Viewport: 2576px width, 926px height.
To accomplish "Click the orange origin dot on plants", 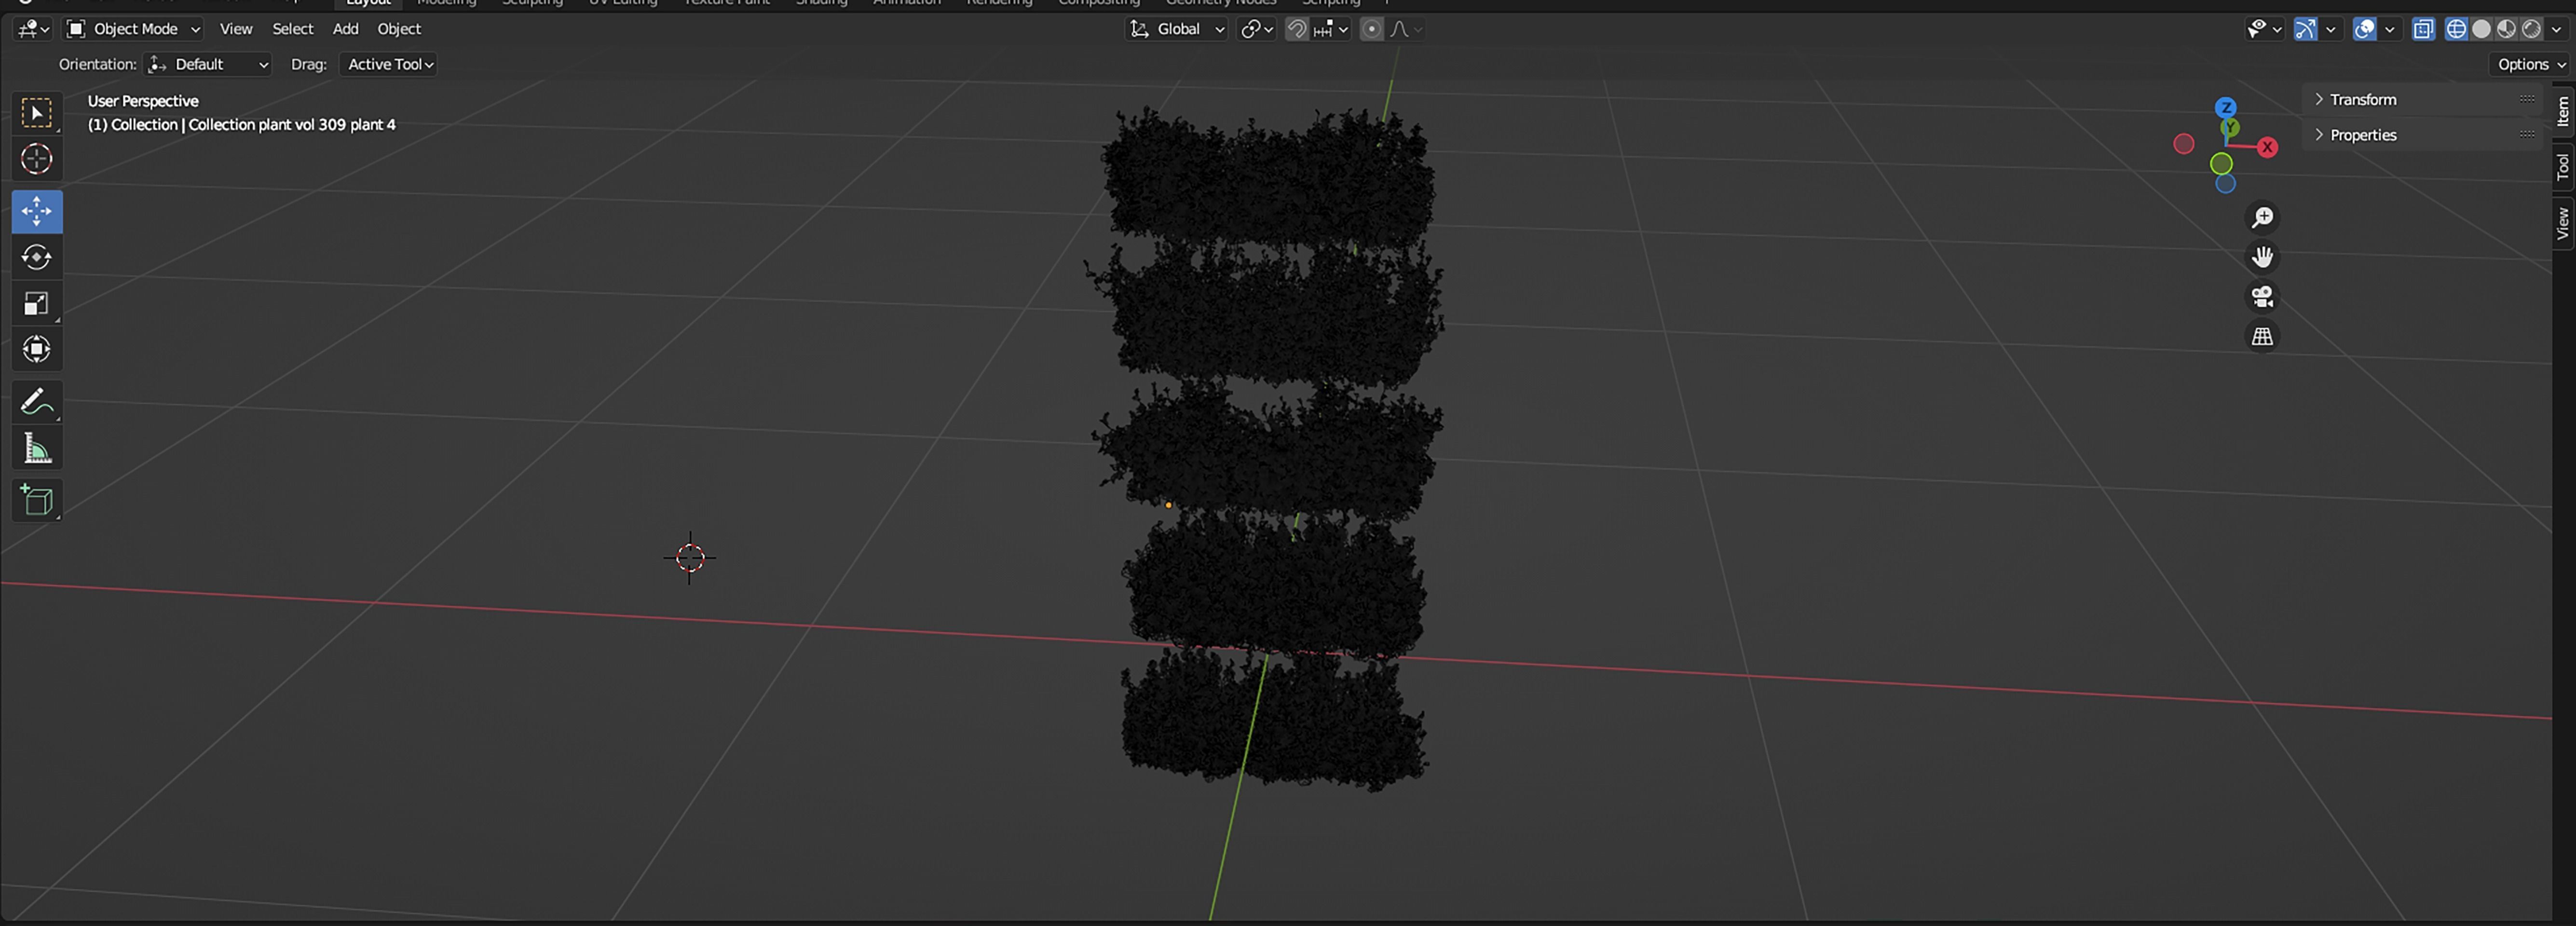I will click(1168, 505).
